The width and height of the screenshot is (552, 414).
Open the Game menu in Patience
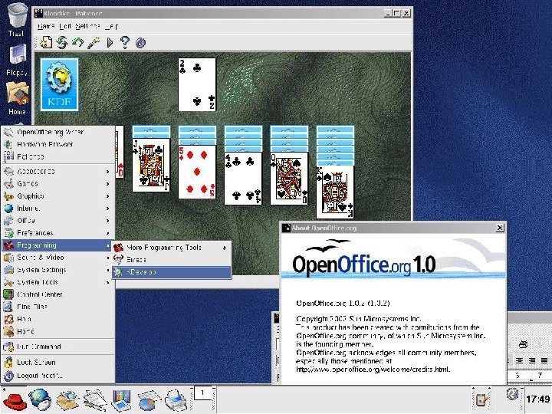pyautogui.click(x=46, y=26)
